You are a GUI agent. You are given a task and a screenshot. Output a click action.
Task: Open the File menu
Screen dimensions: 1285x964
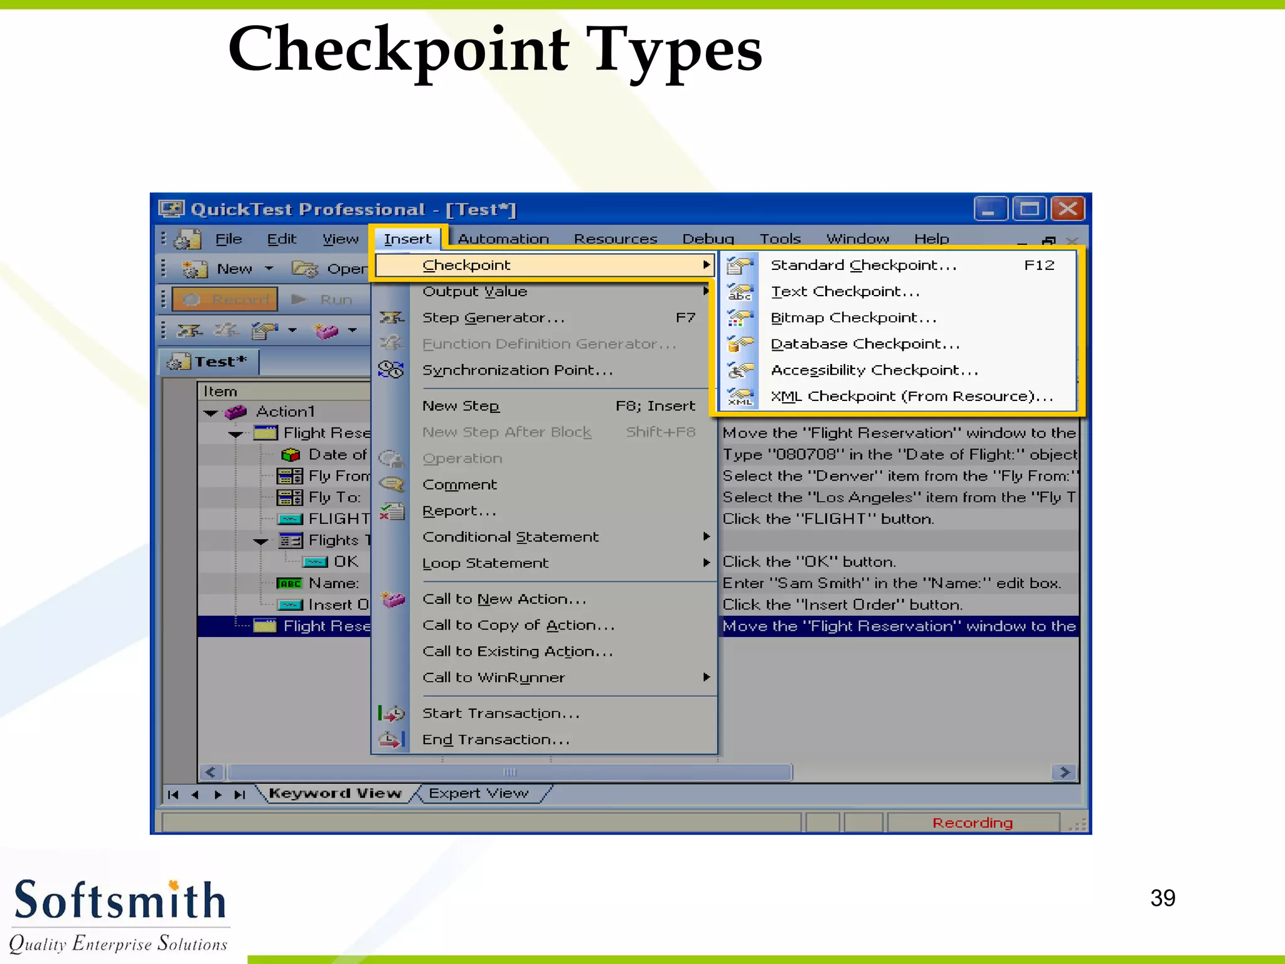click(x=228, y=239)
